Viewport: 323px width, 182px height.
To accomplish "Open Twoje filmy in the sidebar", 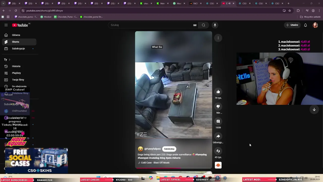I will tap(19, 80).
